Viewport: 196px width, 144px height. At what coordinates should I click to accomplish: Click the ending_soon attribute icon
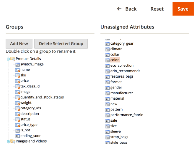(x=17, y=136)
